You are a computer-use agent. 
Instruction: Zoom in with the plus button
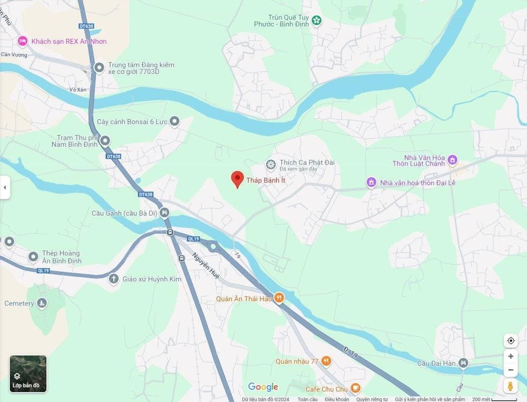pyautogui.click(x=511, y=356)
